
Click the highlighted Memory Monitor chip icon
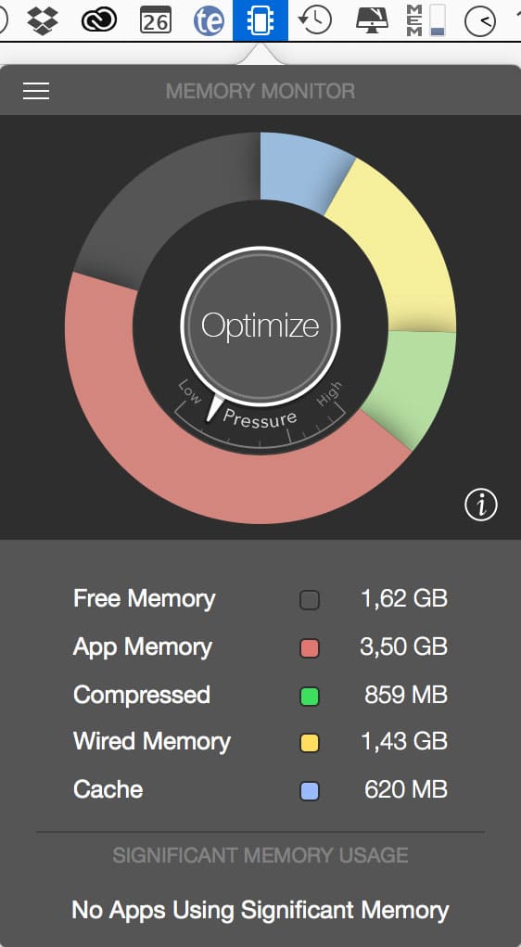pos(260,20)
